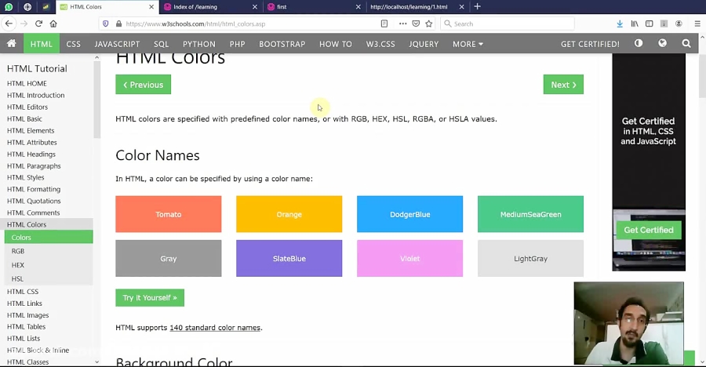Image resolution: width=706 pixels, height=367 pixels.
Task: Click the globe pinned tab
Action: coord(27,7)
